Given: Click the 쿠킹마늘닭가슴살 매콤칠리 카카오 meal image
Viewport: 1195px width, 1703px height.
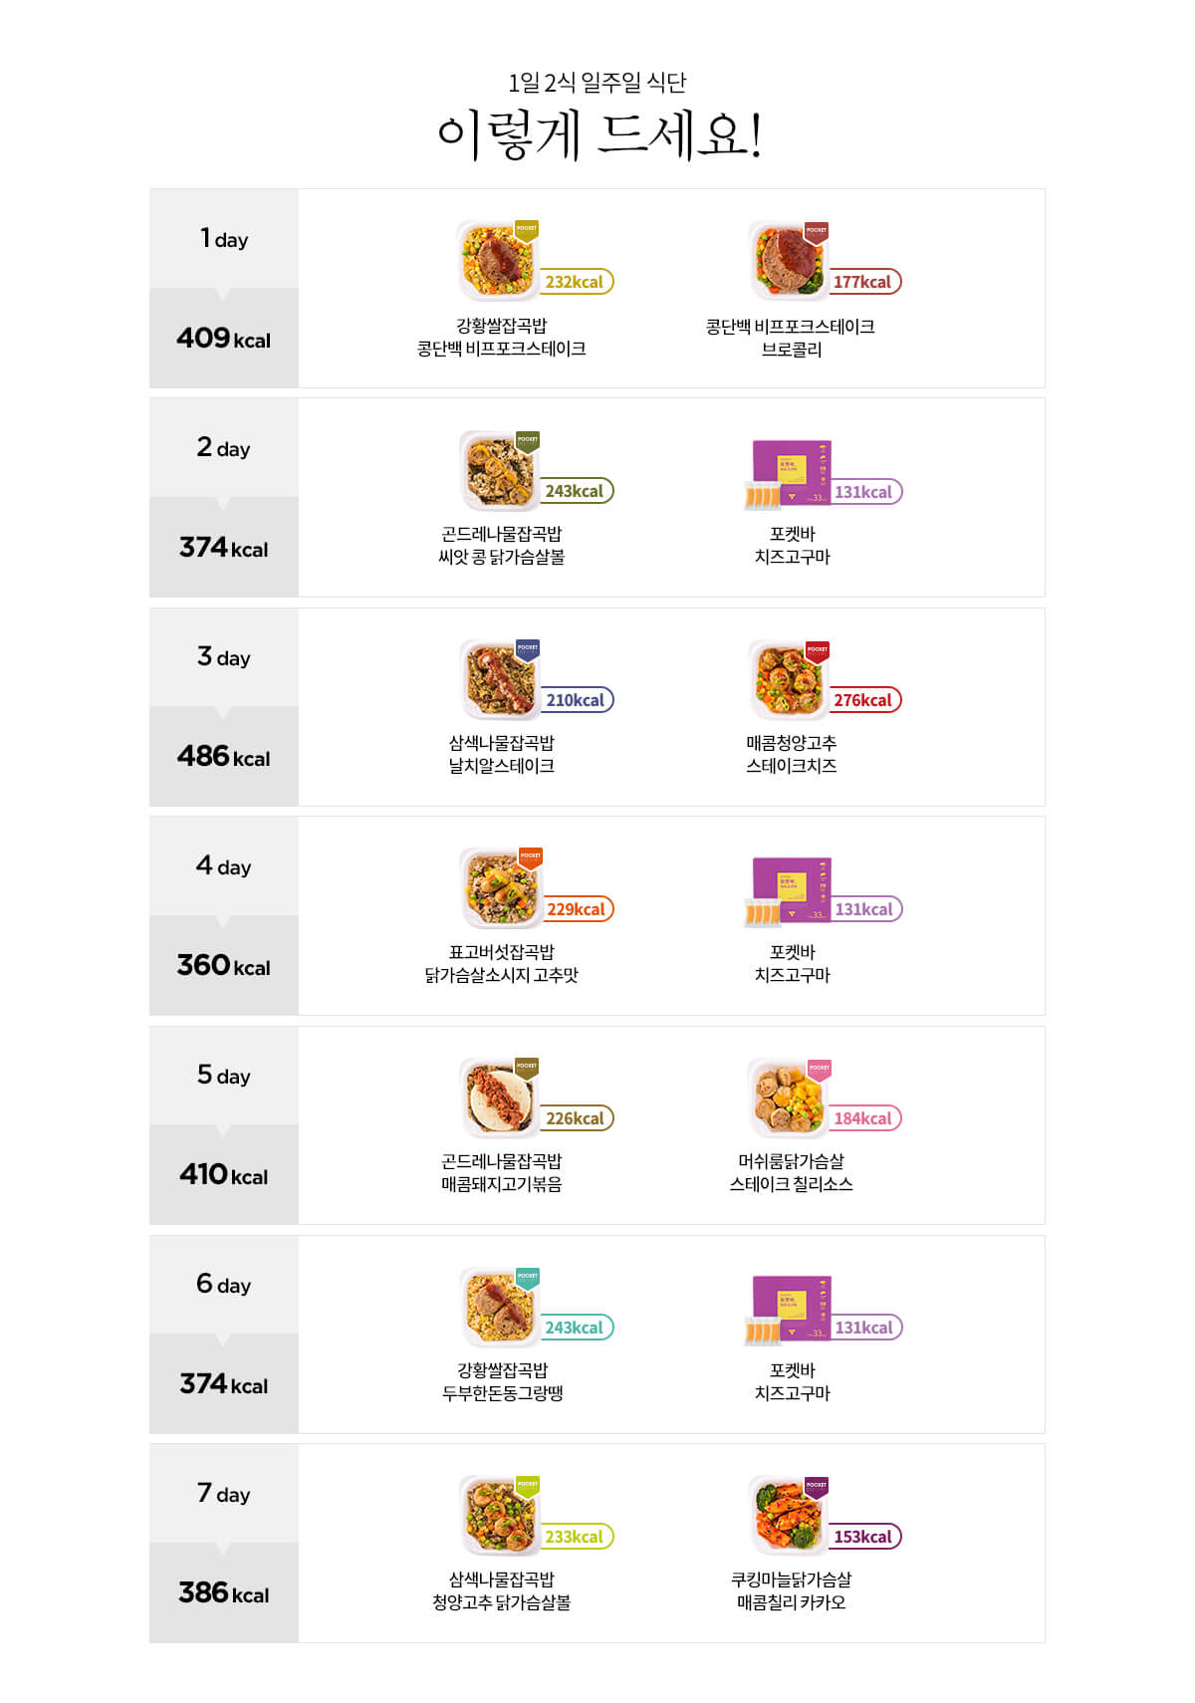Looking at the screenshot, I should coord(788,1516).
